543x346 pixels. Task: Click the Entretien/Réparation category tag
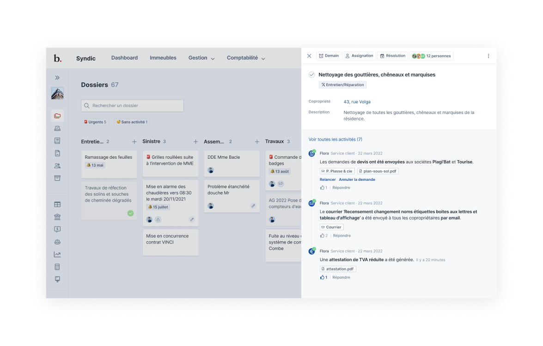(x=342, y=85)
